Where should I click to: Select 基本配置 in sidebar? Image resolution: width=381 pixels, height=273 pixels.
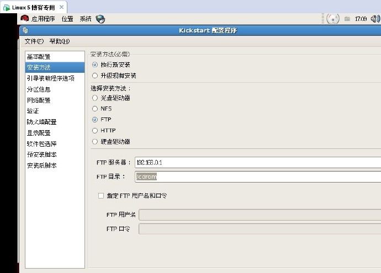point(55,57)
